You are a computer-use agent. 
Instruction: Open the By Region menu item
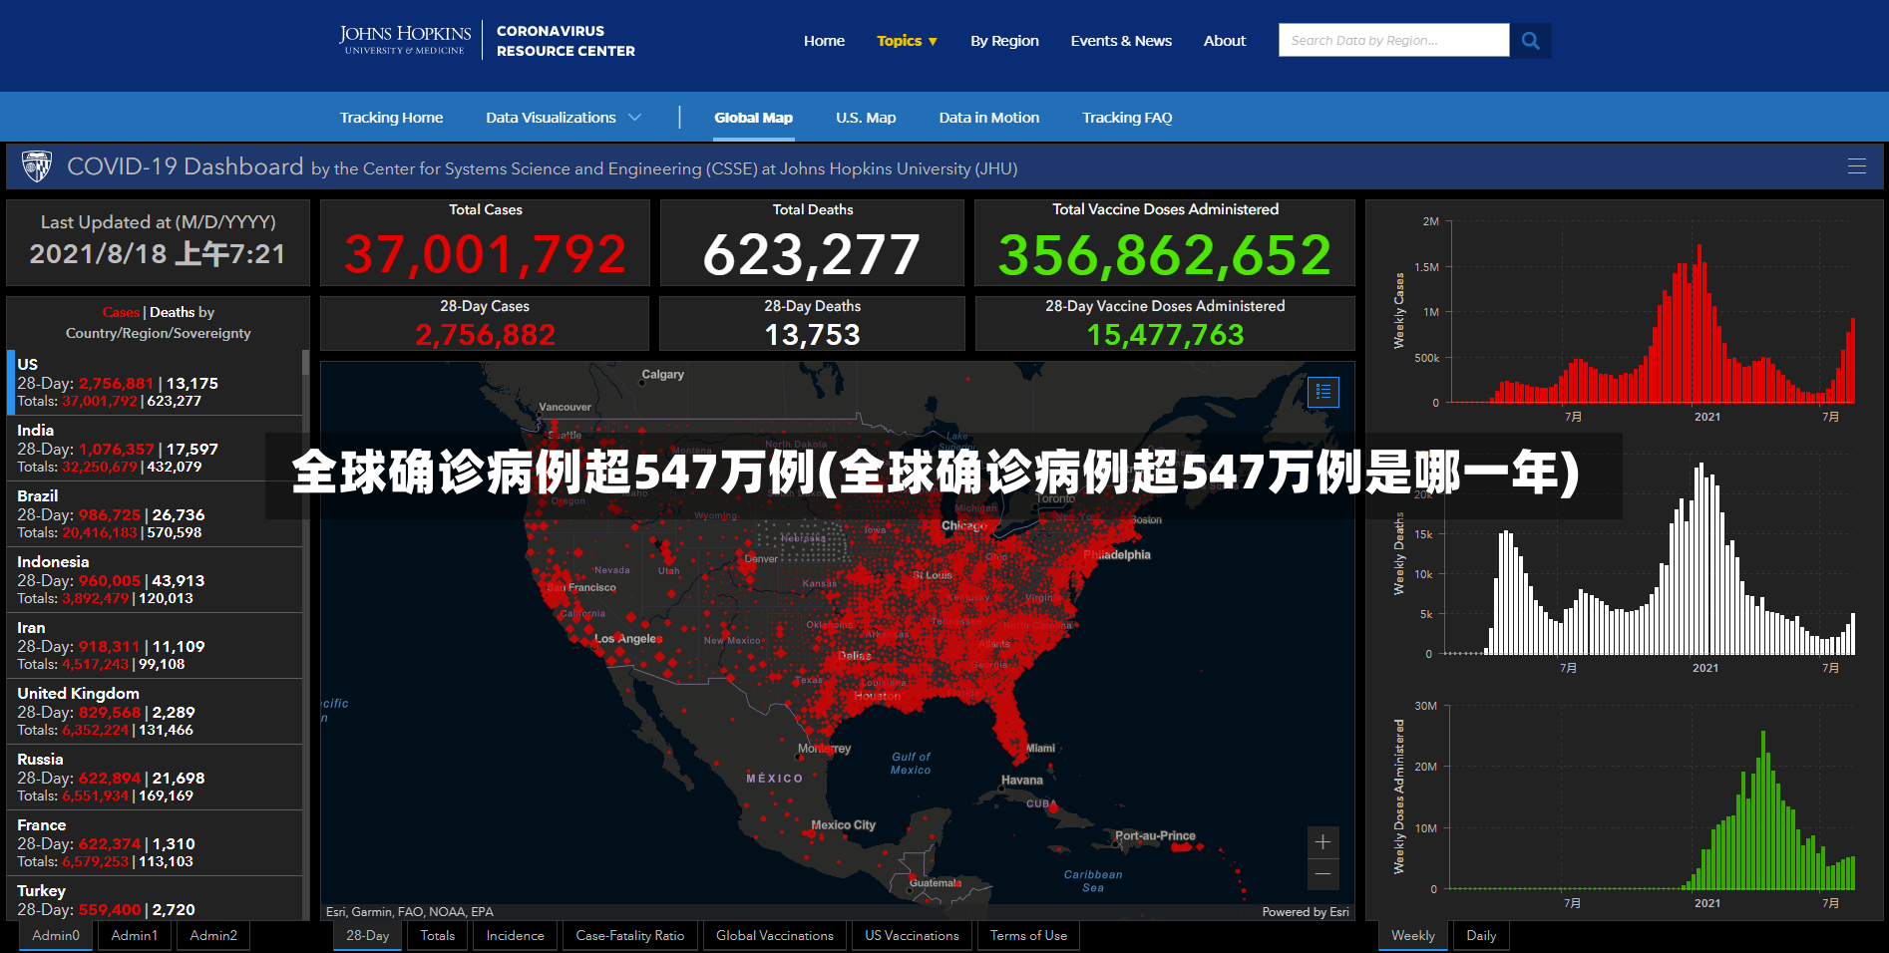click(1004, 41)
